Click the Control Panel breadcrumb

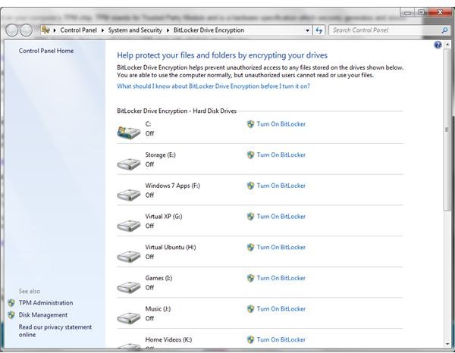[x=78, y=30]
